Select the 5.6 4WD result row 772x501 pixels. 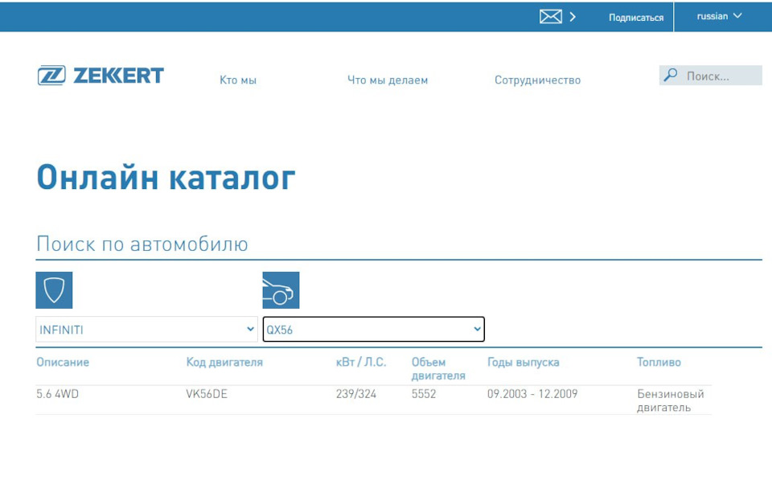click(56, 394)
